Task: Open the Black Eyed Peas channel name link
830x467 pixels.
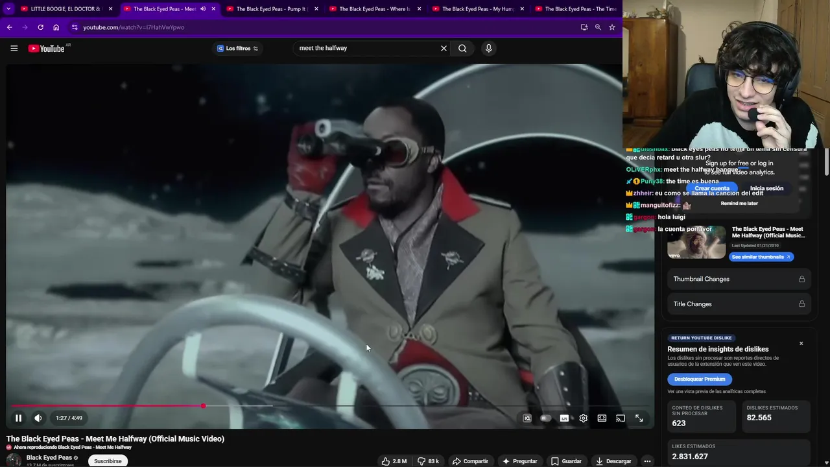Action: (x=49, y=458)
